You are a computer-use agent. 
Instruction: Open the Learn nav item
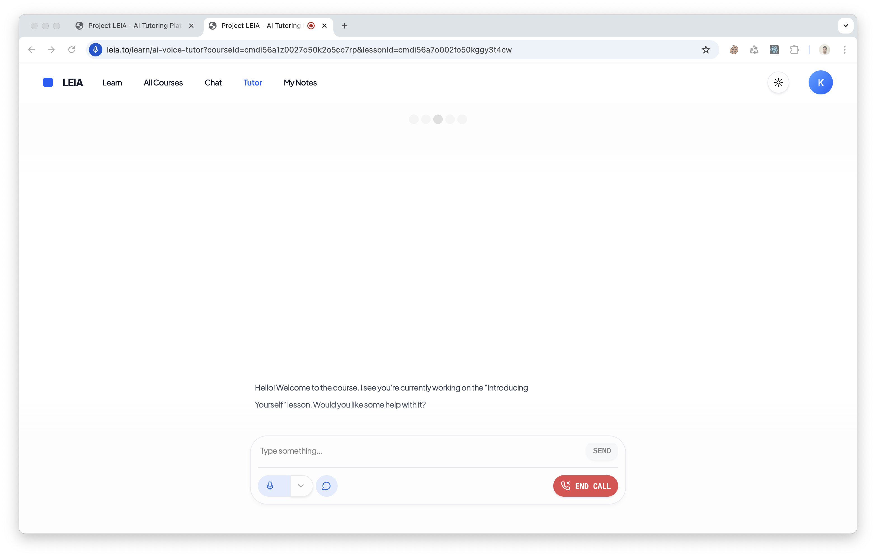click(112, 83)
